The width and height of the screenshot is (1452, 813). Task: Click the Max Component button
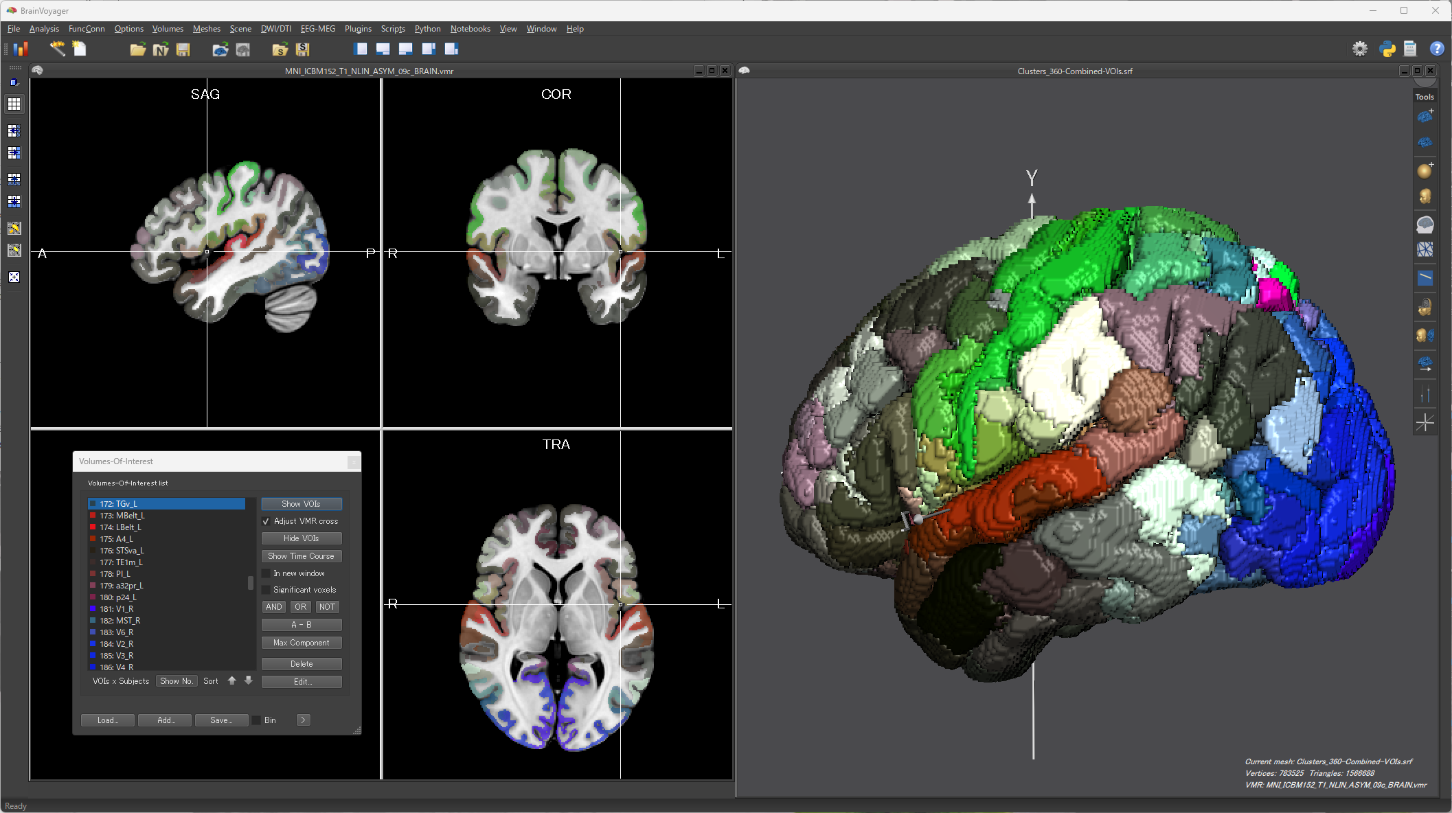tap(302, 643)
